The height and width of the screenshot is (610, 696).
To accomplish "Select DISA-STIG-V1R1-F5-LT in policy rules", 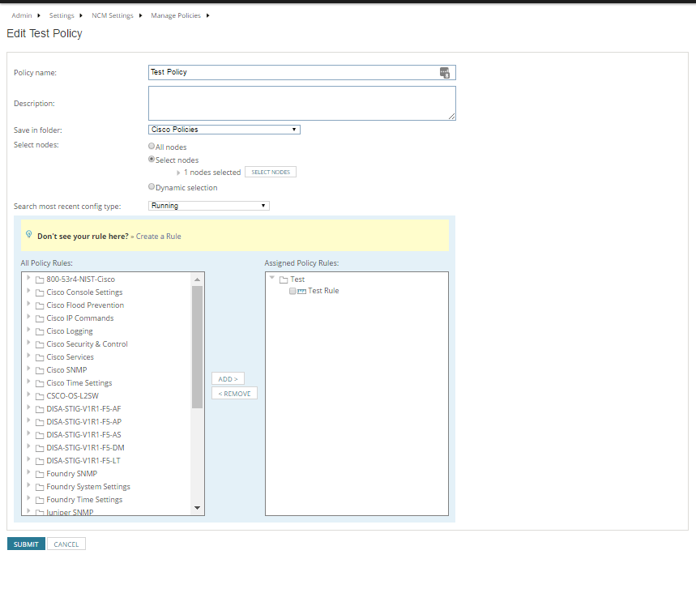I will click(x=83, y=460).
